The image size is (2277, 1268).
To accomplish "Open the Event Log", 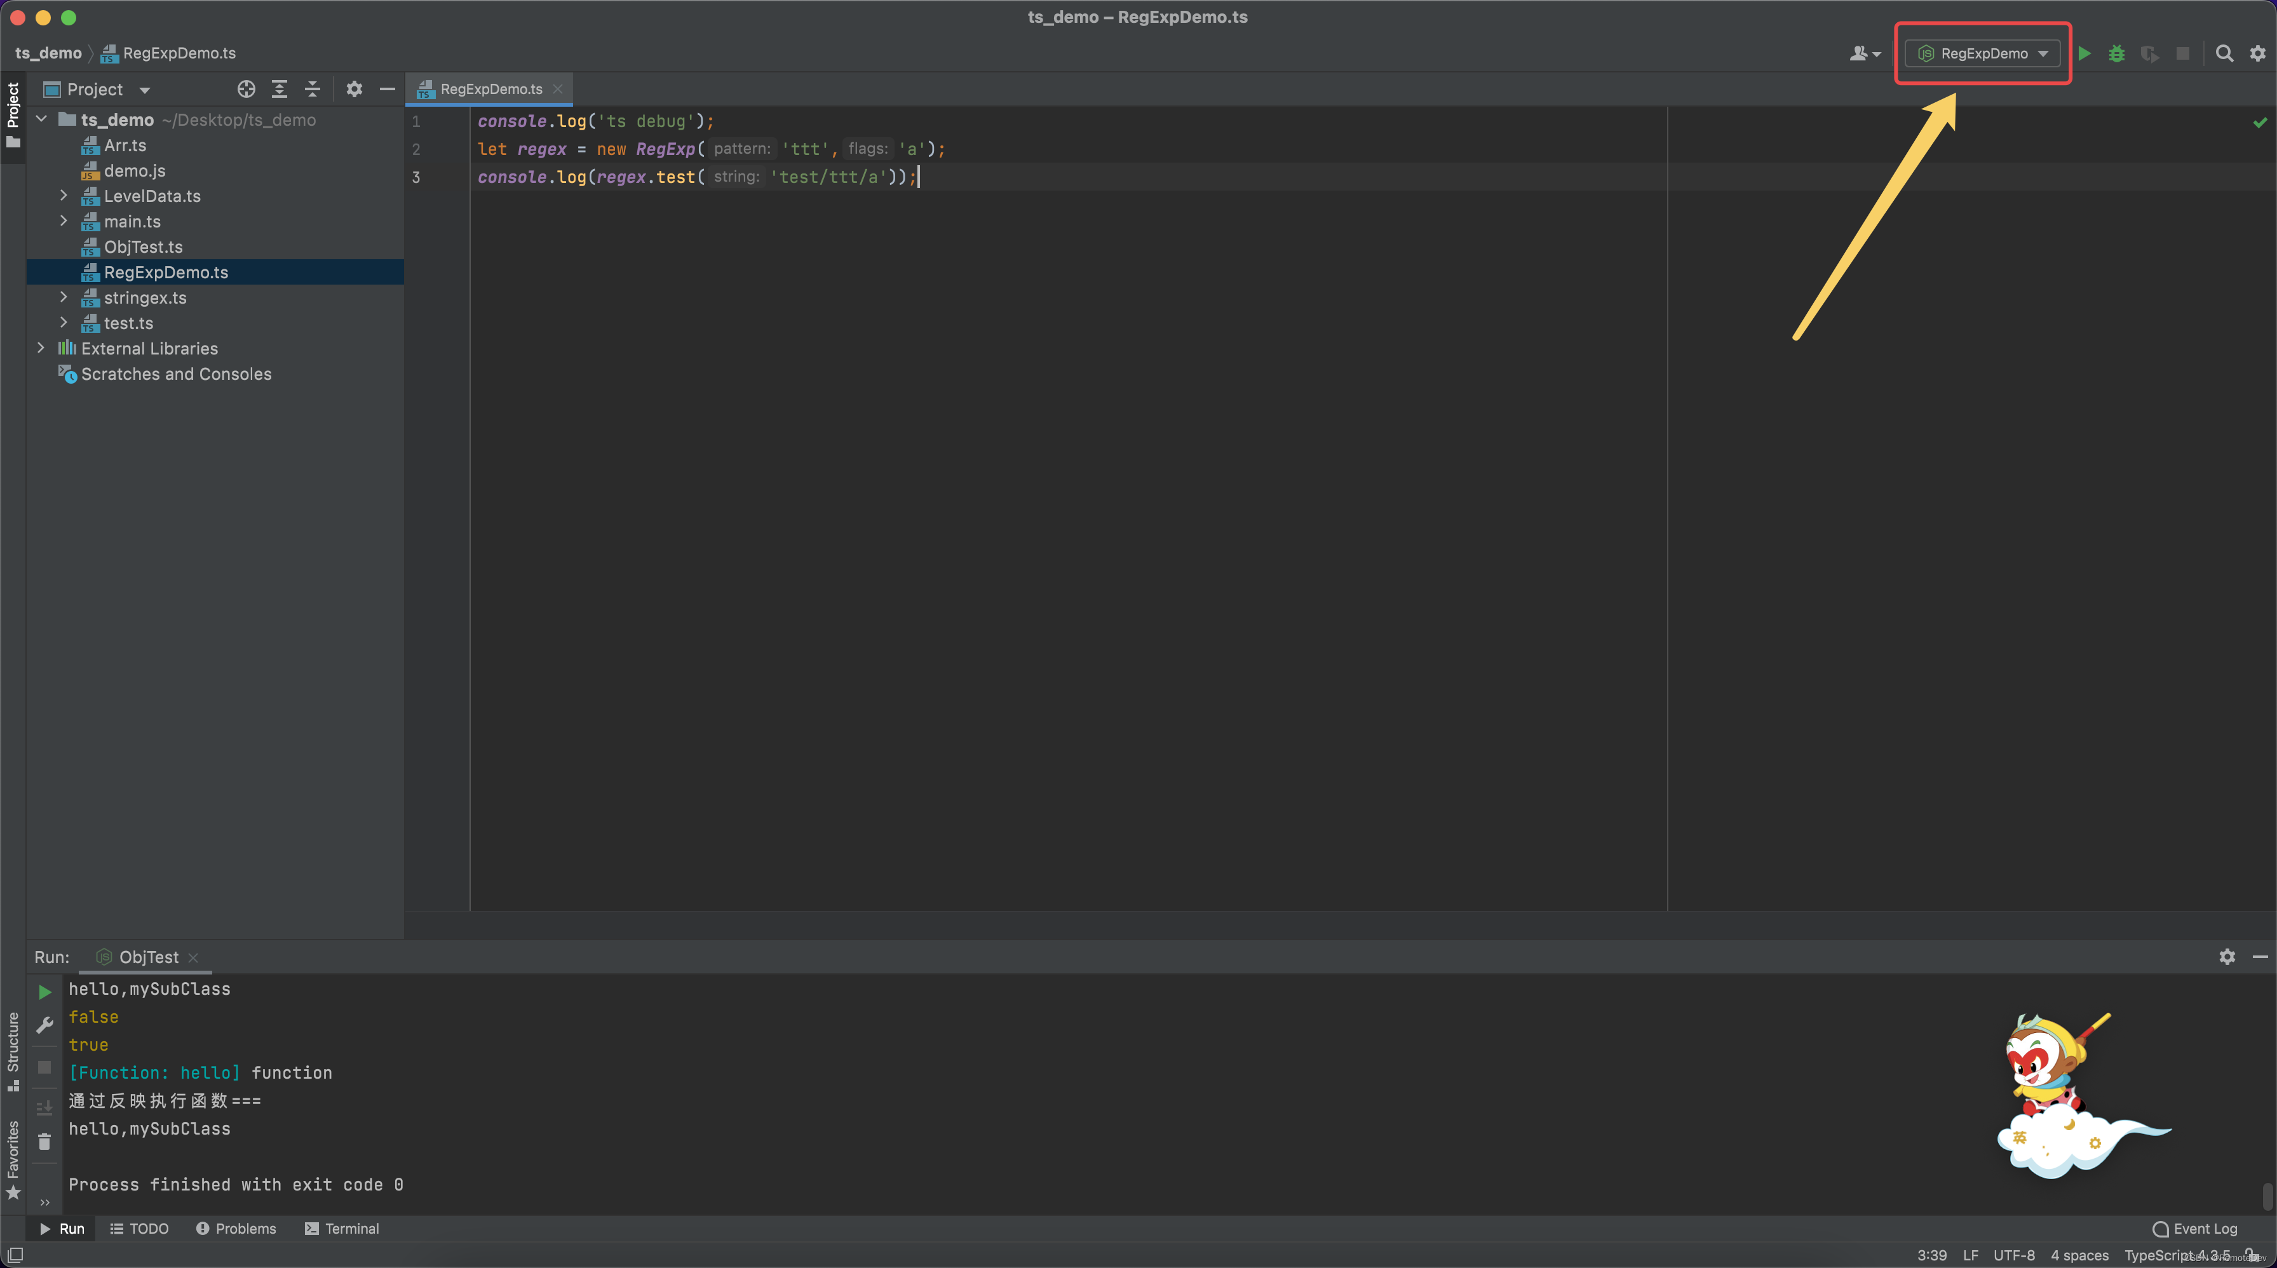I will pos(2195,1228).
